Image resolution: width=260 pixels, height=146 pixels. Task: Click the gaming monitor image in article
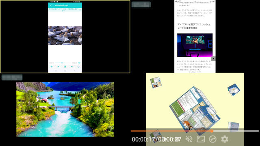click(195, 45)
